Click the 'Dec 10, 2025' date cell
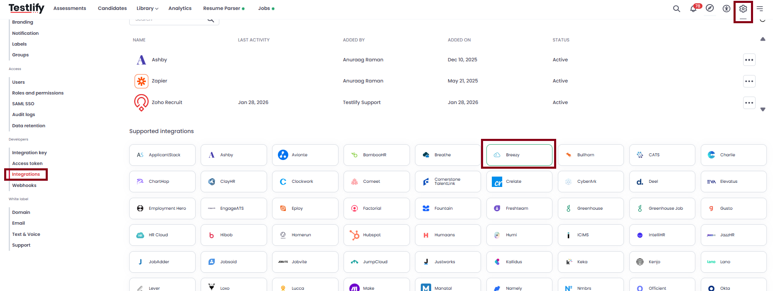The height and width of the screenshot is (291, 773). tap(462, 60)
